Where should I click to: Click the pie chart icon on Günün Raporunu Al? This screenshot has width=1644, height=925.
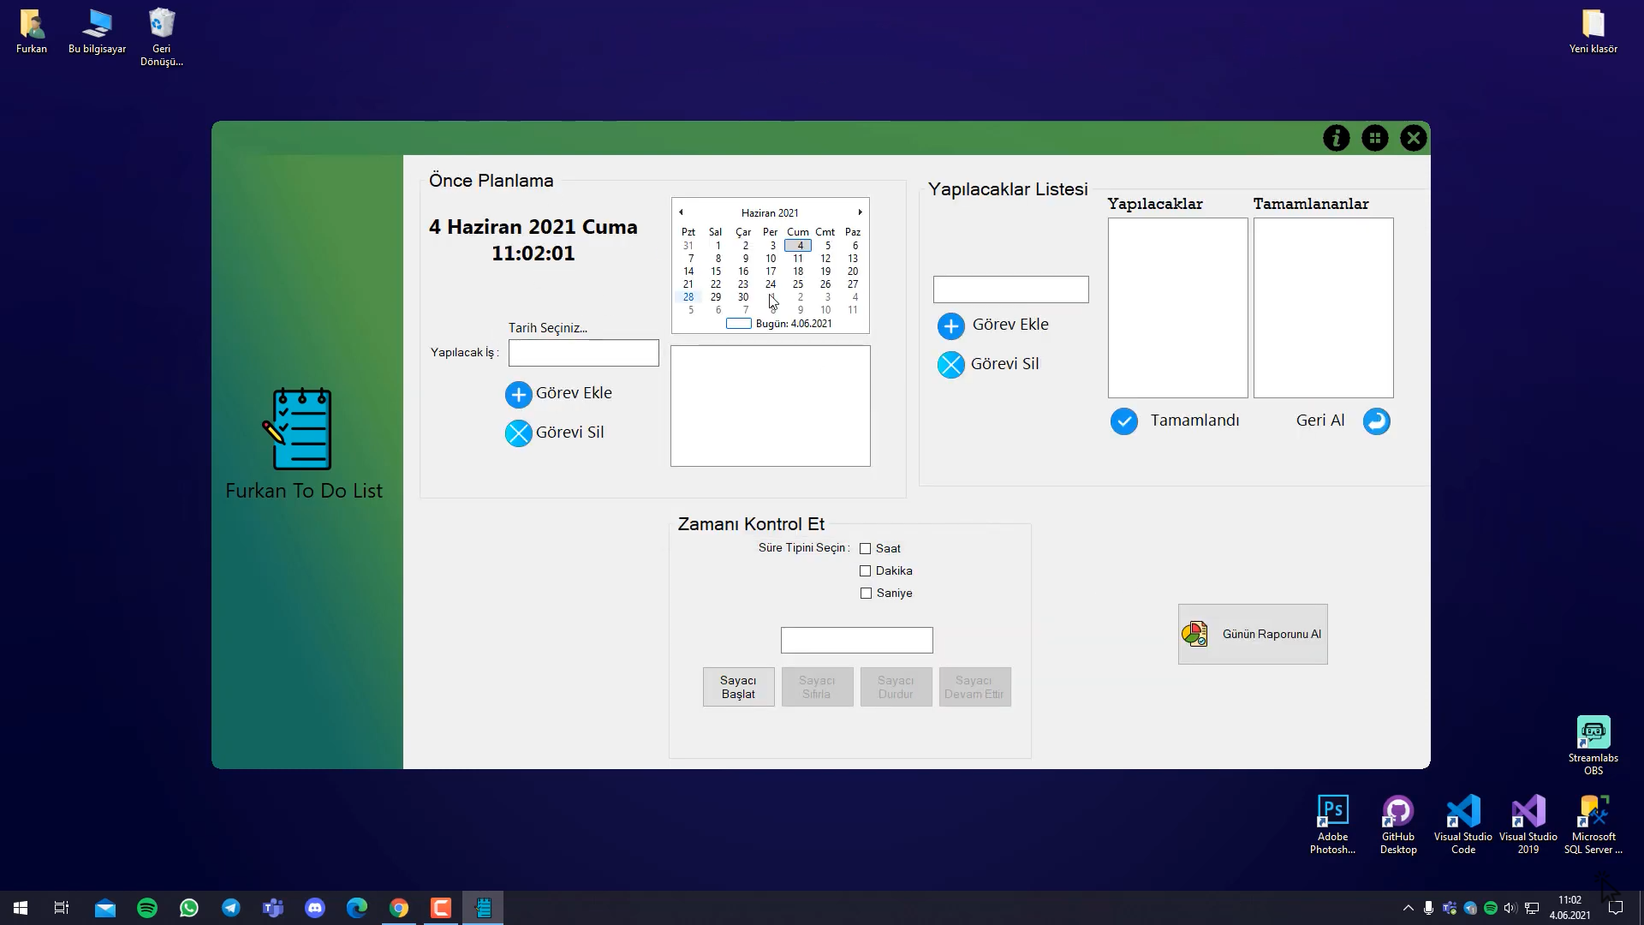[x=1194, y=634]
